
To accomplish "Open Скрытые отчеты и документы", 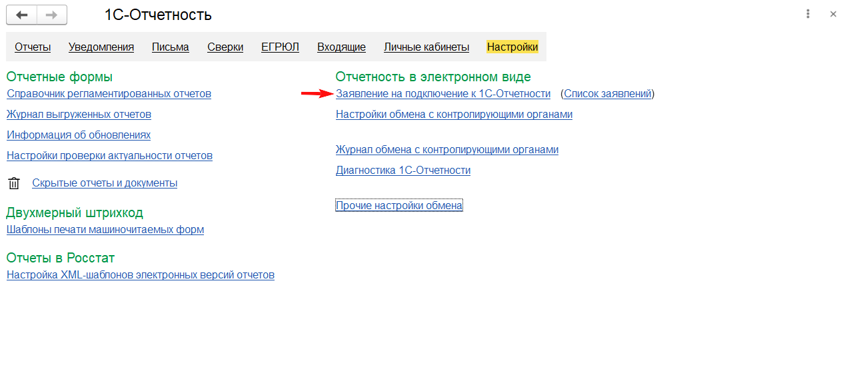I will pyautogui.click(x=105, y=183).
